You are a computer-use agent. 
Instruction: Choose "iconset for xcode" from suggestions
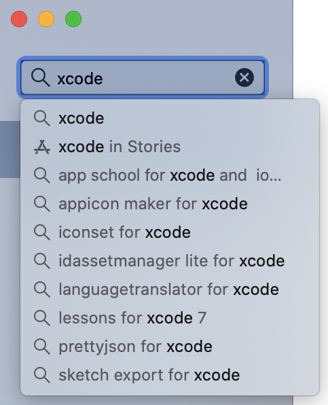(x=170, y=232)
